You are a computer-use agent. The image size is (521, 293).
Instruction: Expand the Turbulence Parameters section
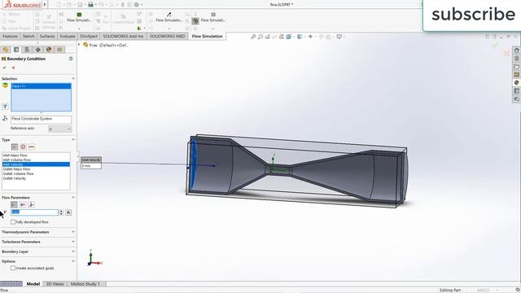click(x=73, y=242)
